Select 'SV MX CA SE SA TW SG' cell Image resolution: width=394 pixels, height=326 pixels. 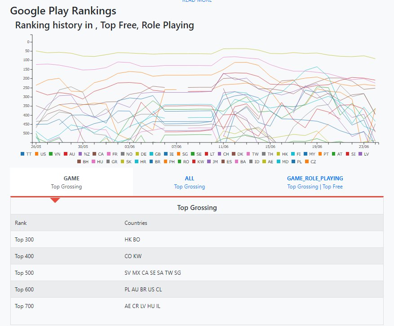(x=153, y=272)
